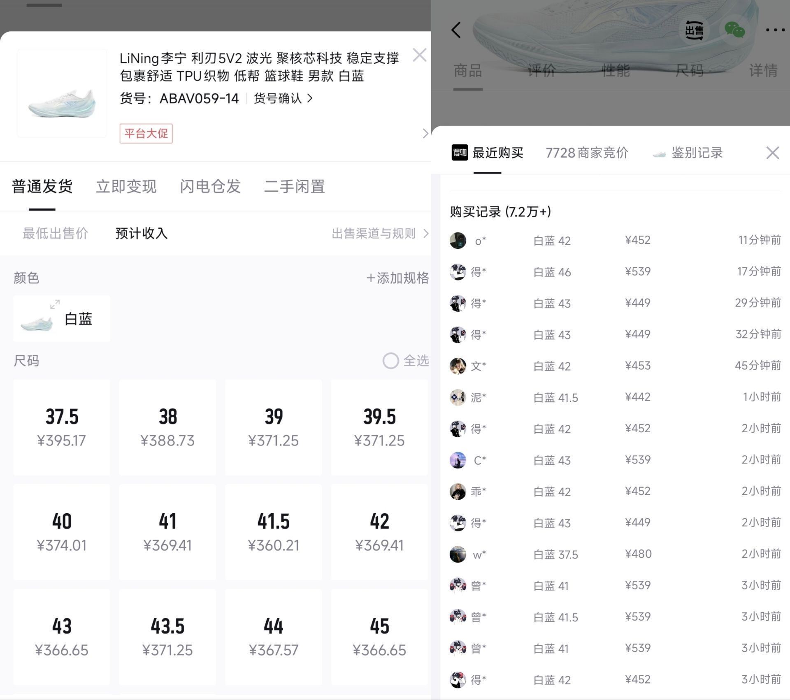Switch to 立即变现 tab
The image size is (790, 700).
pos(126,187)
